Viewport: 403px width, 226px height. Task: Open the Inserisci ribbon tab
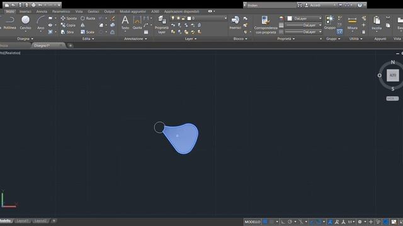(25, 11)
